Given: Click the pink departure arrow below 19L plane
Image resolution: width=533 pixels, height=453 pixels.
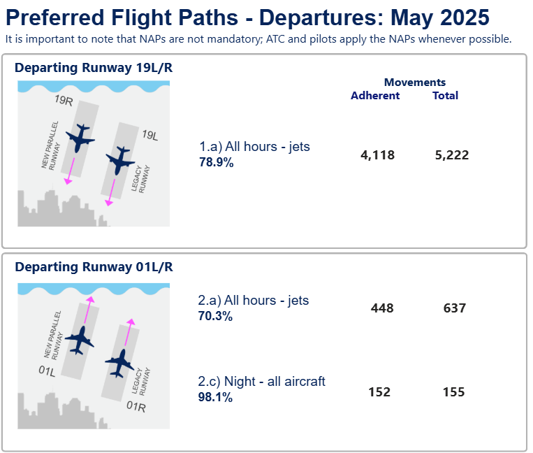Looking at the screenshot, I should coord(110,192).
